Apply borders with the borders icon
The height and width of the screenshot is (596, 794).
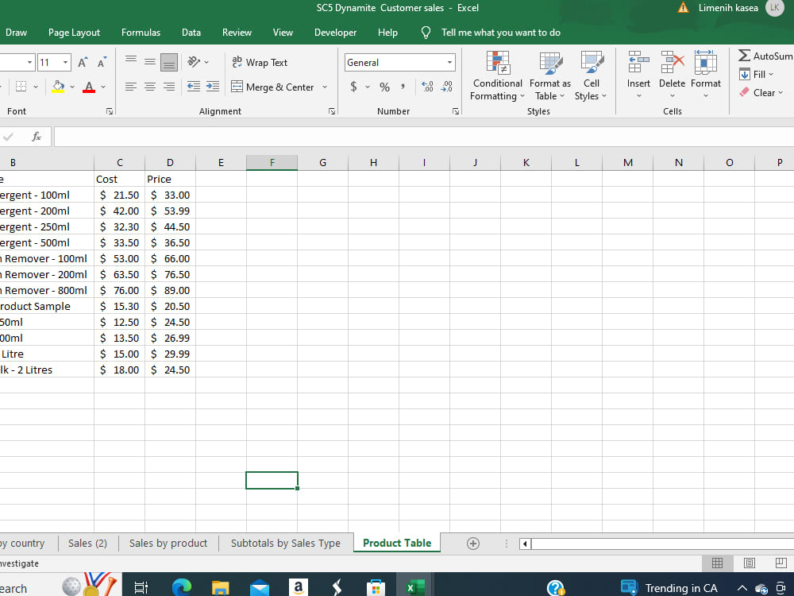click(21, 87)
